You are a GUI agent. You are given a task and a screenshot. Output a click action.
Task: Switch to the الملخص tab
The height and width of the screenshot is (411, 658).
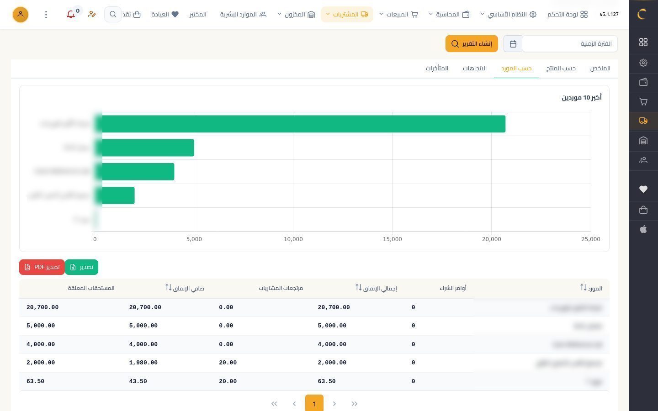point(600,68)
